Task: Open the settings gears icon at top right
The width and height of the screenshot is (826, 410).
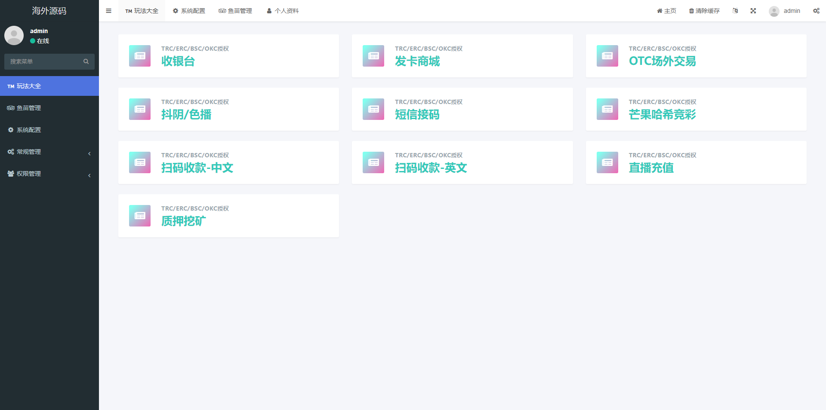Action: pyautogui.click(x=816, y=11)
